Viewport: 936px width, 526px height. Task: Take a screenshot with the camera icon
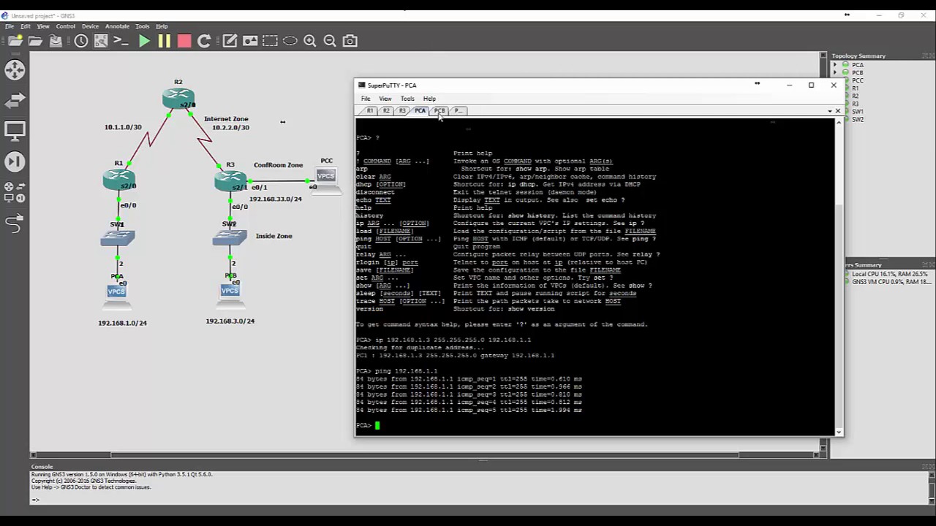click(350, 42)
